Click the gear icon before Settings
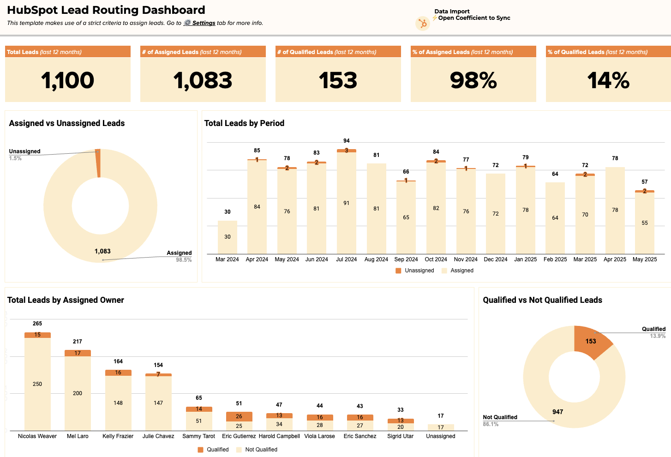671x457 pixels. (187, 23)
